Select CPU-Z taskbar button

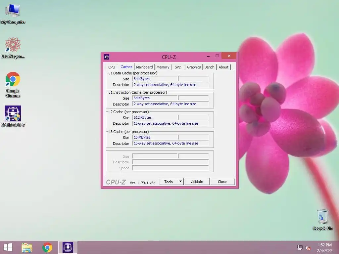68,247
